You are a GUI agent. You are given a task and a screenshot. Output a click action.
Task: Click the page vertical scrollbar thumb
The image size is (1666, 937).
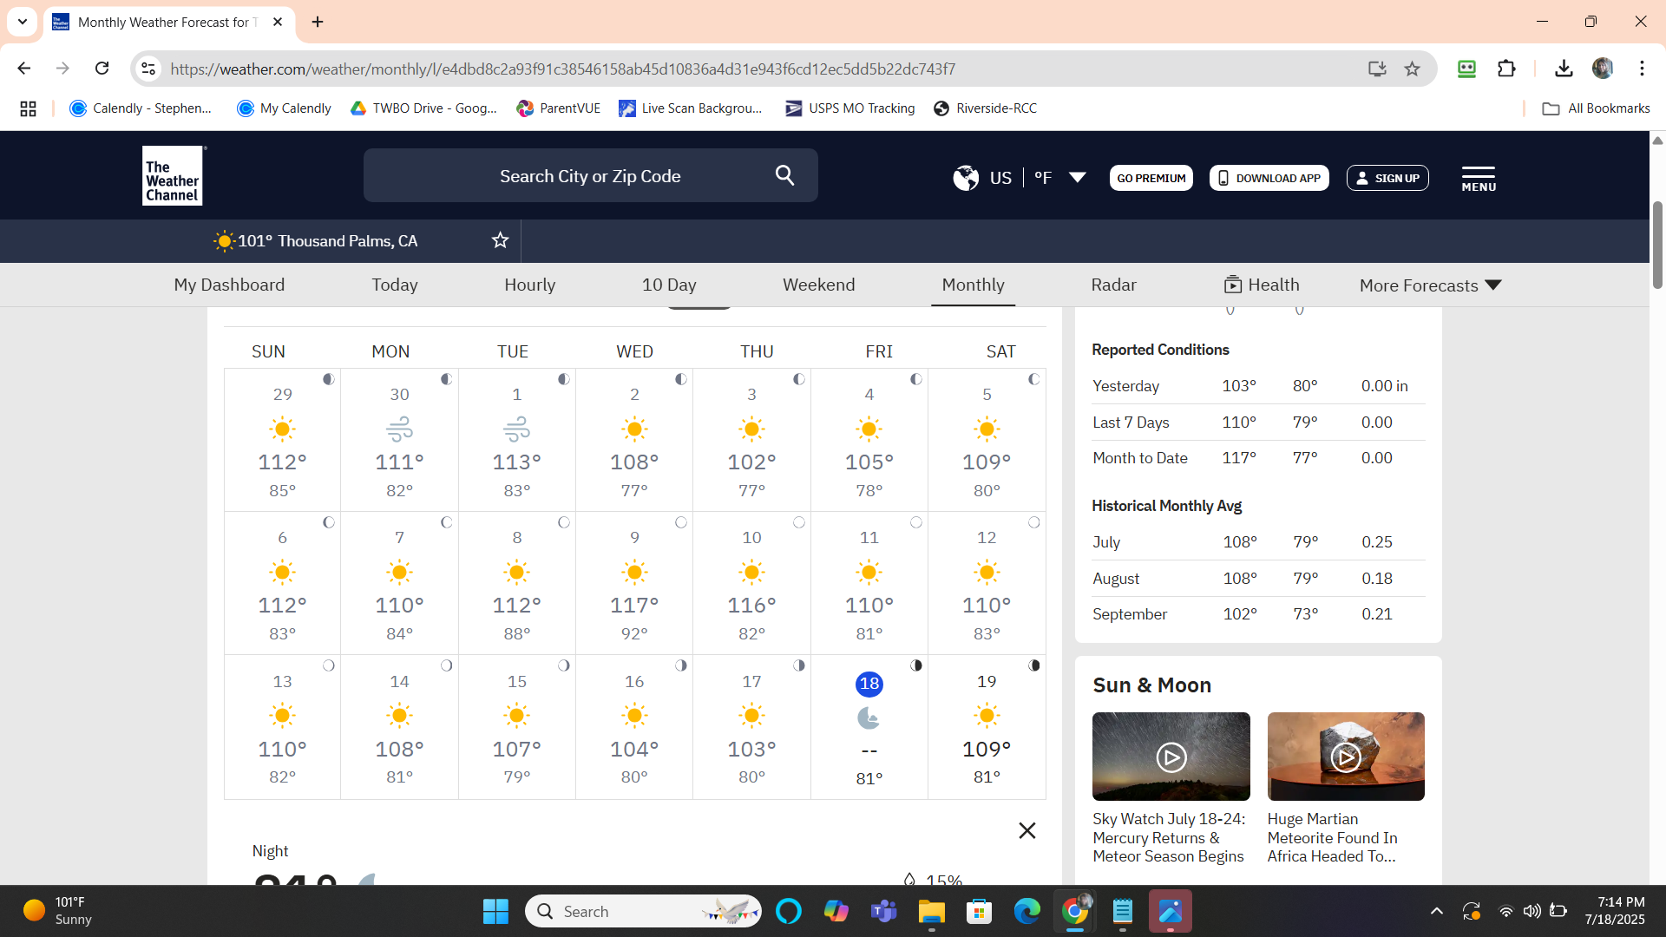[1657, 245]
